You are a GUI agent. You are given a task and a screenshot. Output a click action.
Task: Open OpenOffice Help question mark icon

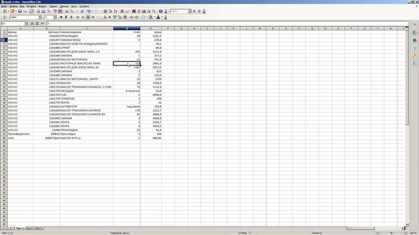click(160, 11)
